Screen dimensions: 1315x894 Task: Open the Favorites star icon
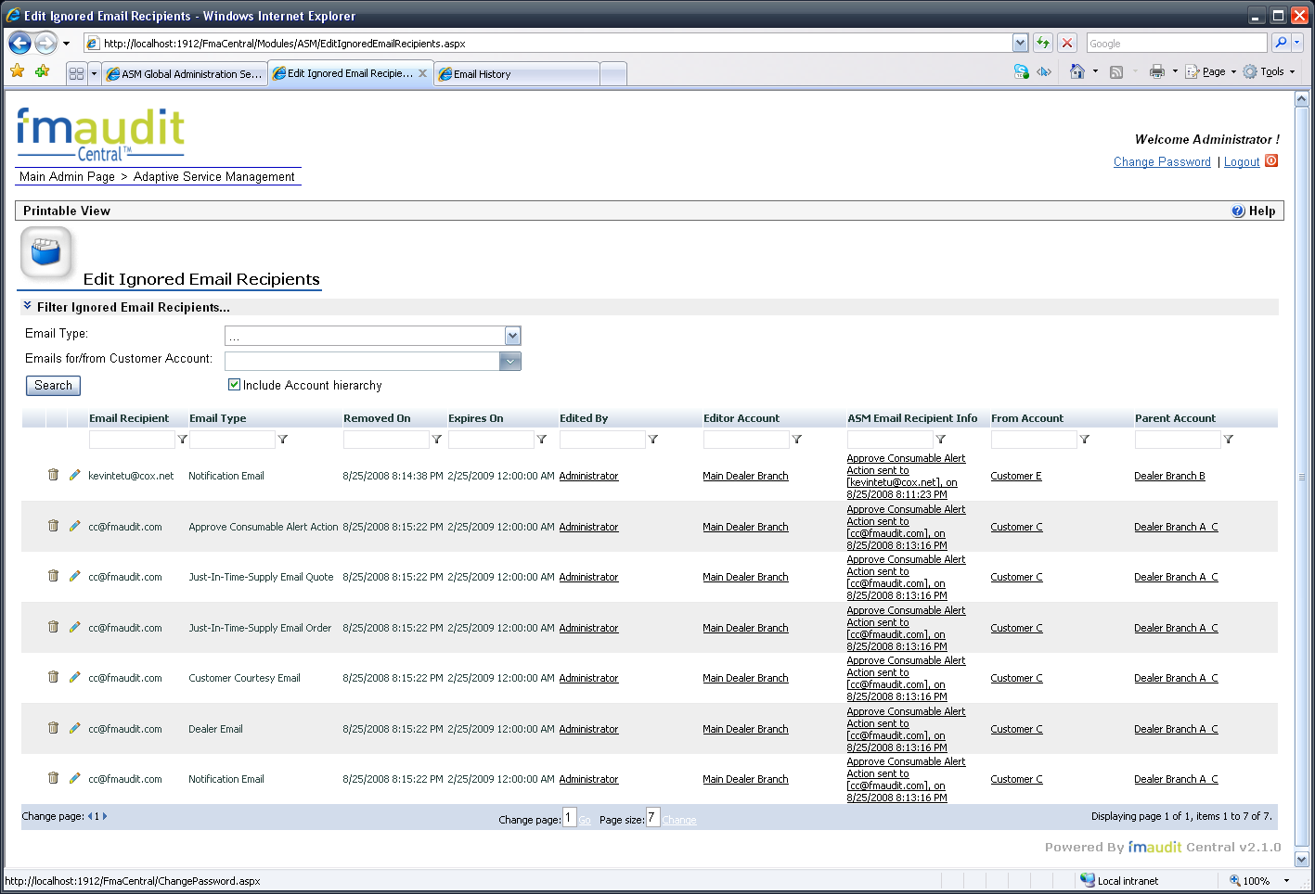click(x=17, y=71)
